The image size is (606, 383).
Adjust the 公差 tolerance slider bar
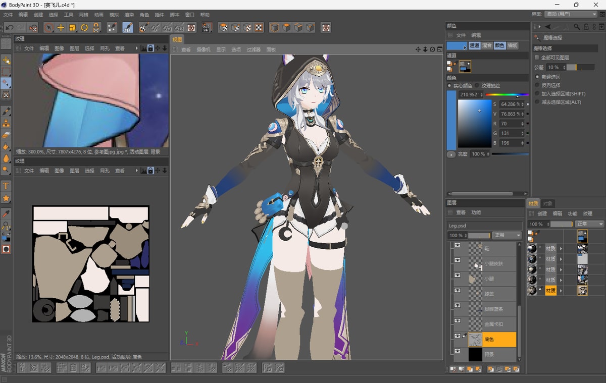[x=580, y=67]
